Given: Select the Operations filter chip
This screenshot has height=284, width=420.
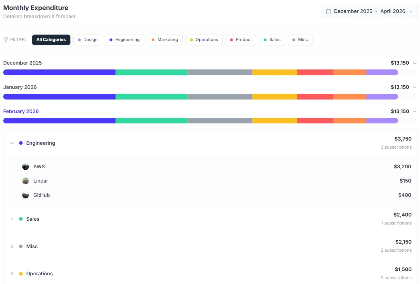Looking at the screenshot, I should (x=204, y=40).
